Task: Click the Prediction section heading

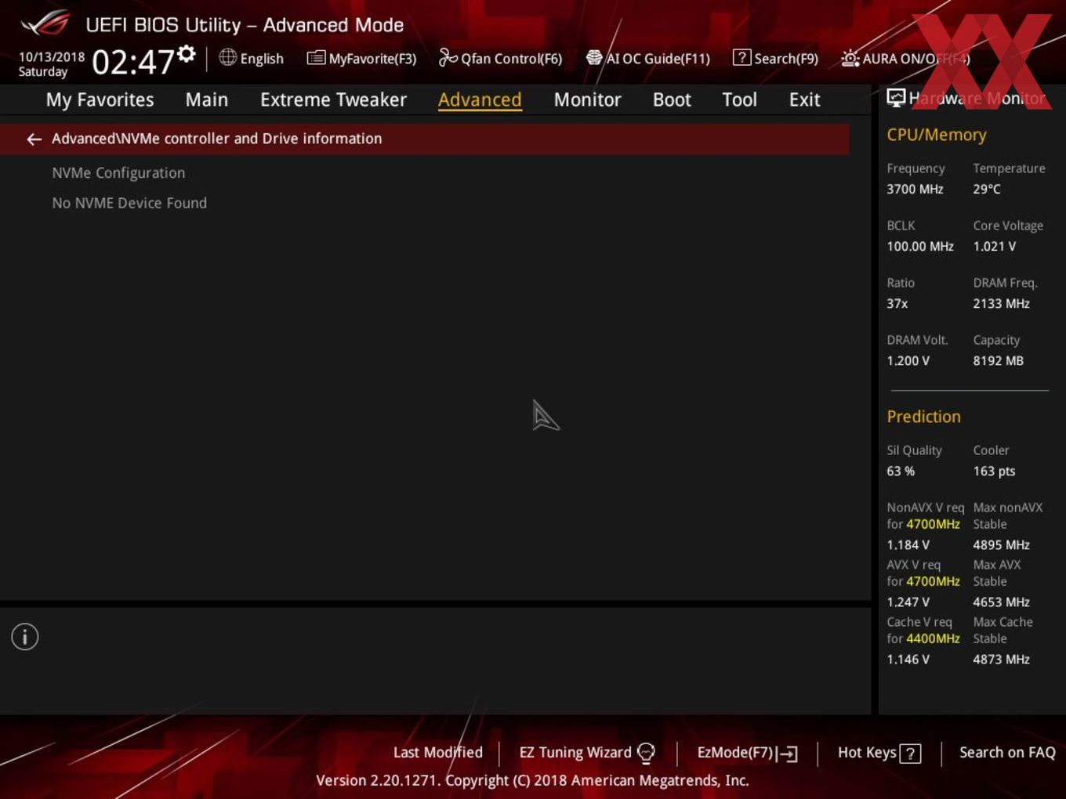Action: point(923,417)
